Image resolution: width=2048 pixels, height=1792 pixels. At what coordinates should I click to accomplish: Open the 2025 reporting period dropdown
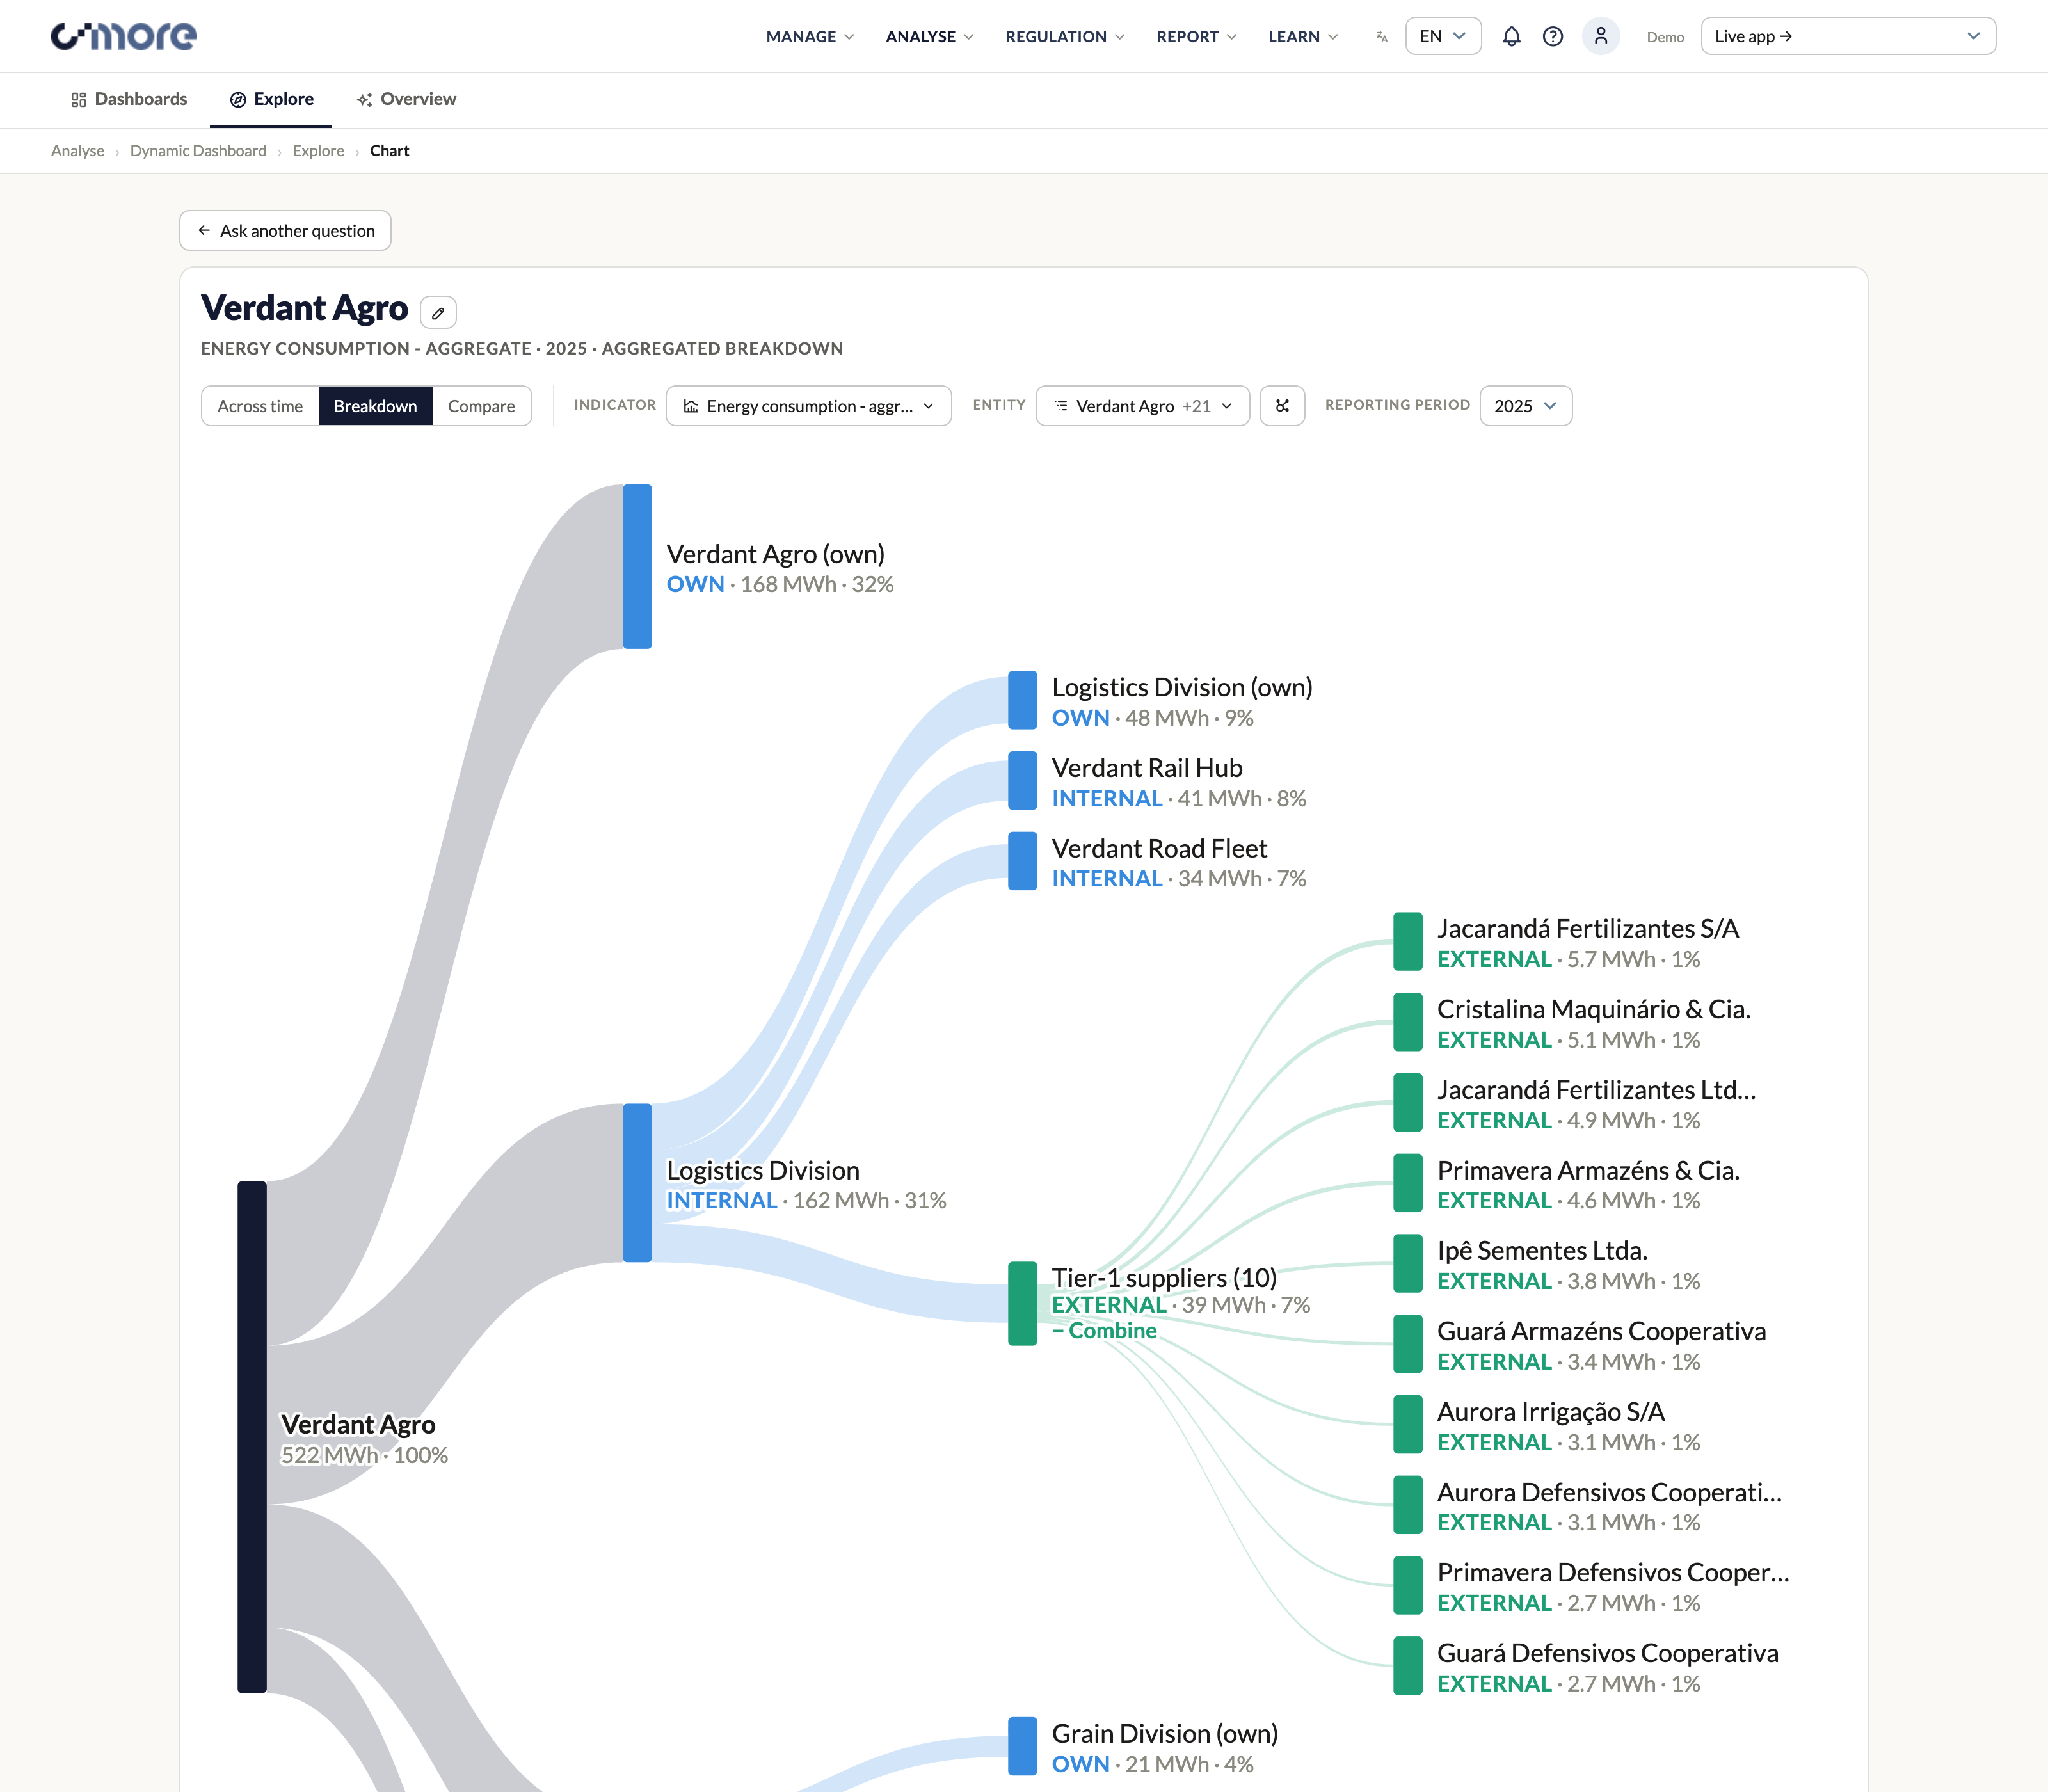pos(1525,406)
